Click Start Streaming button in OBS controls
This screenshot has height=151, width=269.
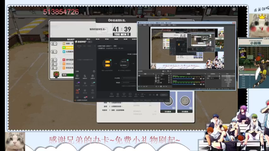pyautogui.click(x=228, y=76)
